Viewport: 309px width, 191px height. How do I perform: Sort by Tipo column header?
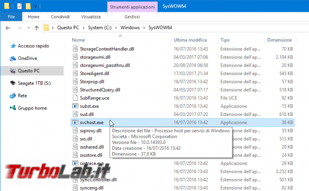225,40
